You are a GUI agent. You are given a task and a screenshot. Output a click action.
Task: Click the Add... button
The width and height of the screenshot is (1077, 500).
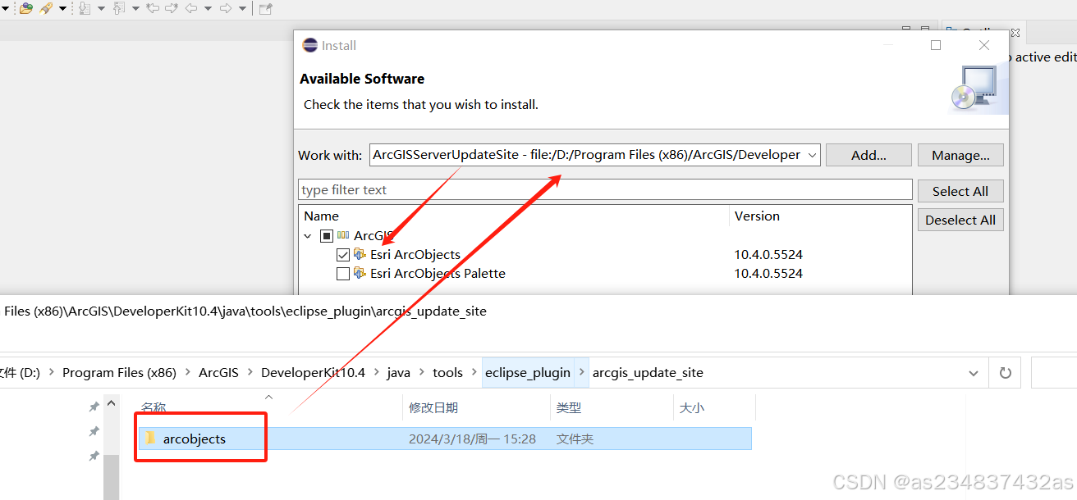(868, 154)
